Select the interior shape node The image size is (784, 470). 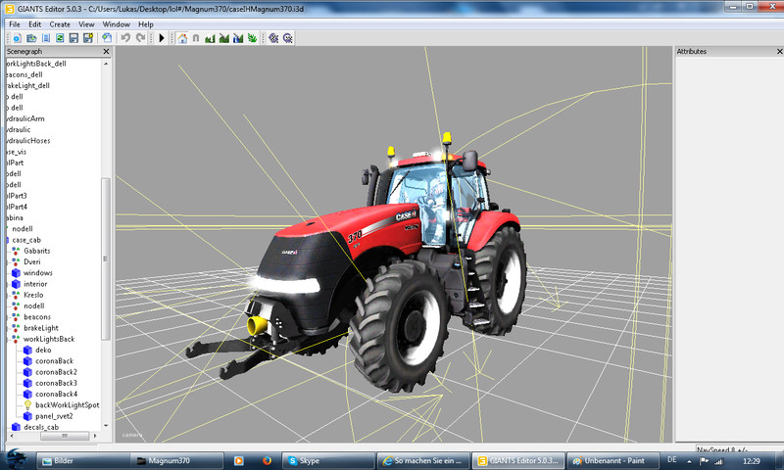(x=35, y=284)
